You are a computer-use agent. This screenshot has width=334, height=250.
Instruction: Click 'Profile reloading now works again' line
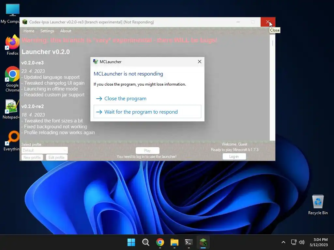click(58, 132)
